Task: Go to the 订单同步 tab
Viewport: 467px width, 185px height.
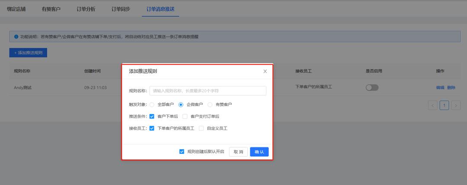Action: pos(121,9)
